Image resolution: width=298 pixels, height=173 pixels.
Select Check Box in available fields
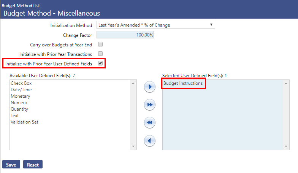point(21,83)
